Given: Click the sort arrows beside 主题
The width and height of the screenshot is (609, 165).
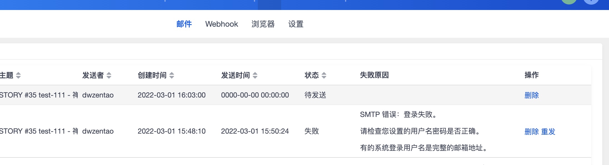Looking at the screenshot, I should pos(18,75).
